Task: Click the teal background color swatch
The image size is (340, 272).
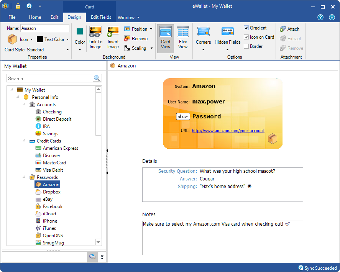Action: click(x=80, y=32)
